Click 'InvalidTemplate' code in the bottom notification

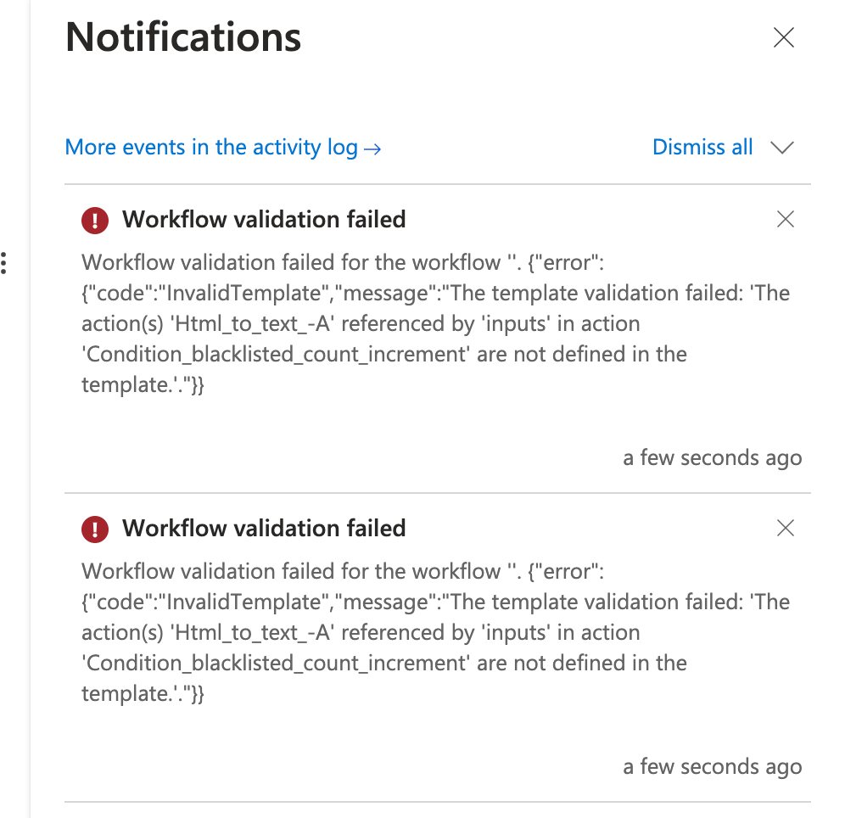(x=243, y=602)
